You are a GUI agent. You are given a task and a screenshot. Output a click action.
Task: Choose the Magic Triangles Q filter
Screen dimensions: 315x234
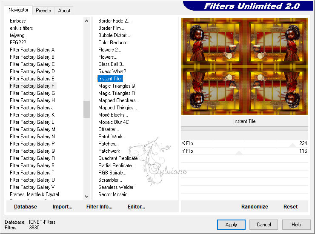click(117, 86)
